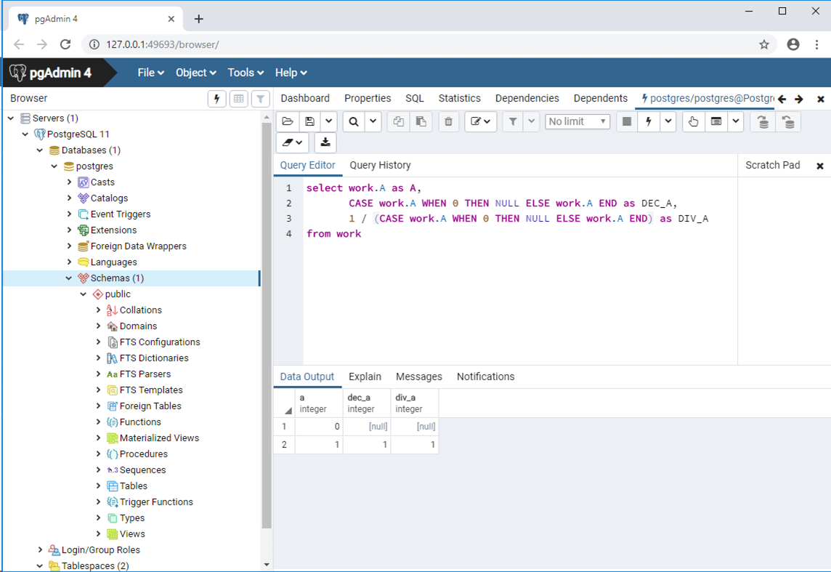This screenshot has height=572, width=831.
Task: Collapse the PostgreSQL 11 node
Action: click(x=25, y=134)
